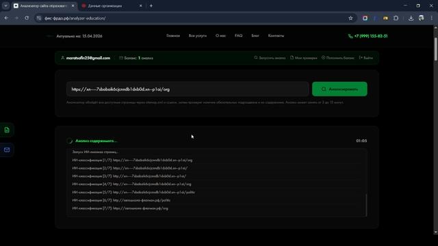Click the browser back arrow
Image resolution: width=438 pixels, height=246 pixels.
pos(6,18)
